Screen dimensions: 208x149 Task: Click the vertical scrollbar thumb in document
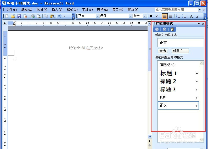(149, 48)
